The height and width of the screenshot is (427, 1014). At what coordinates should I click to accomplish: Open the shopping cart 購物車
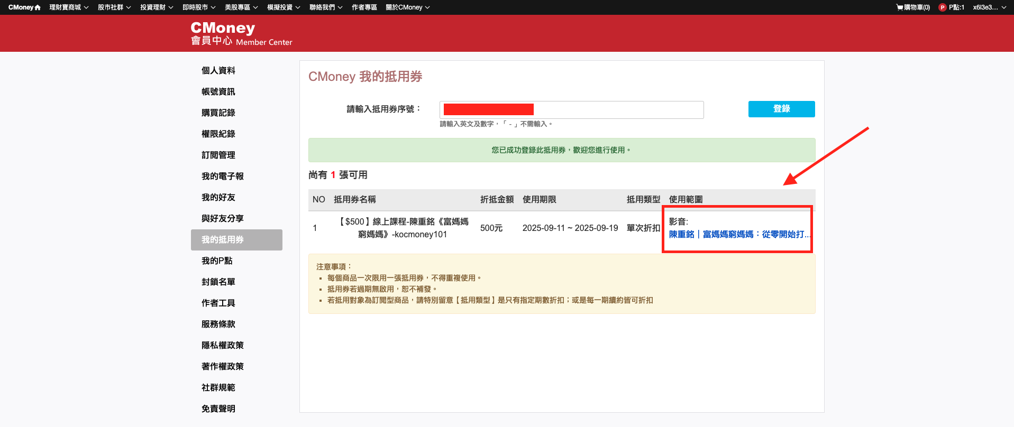click(x=913, y=7)
